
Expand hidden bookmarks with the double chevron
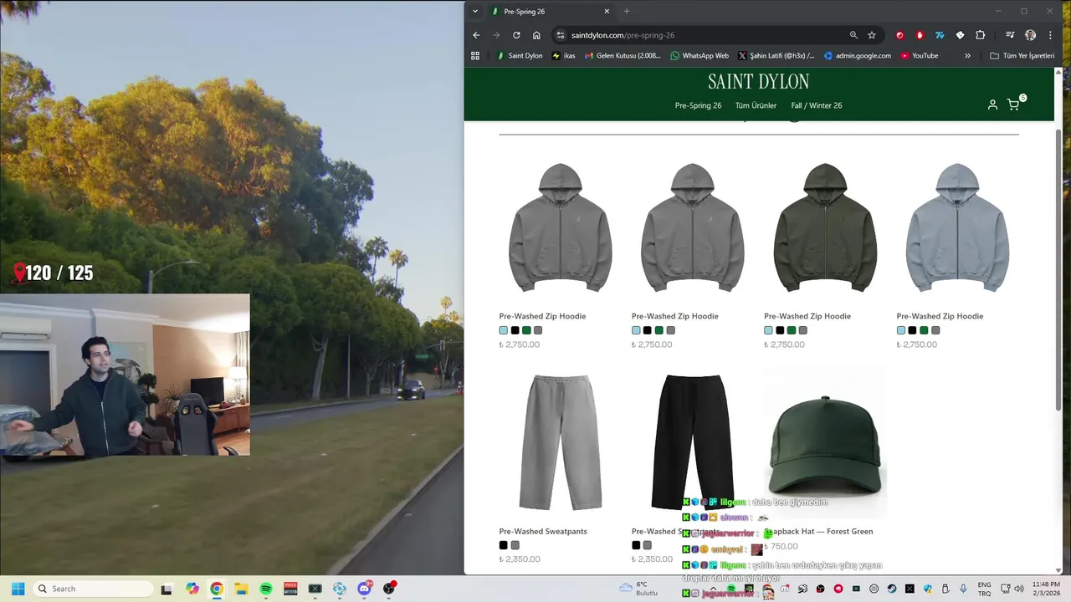coord(967,56)
